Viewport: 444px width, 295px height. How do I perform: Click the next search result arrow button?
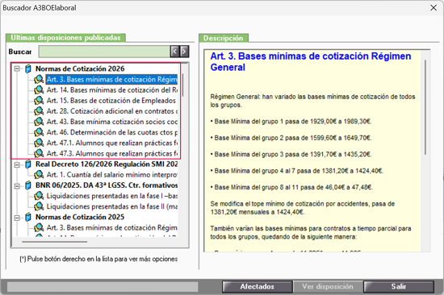tap(184, 52)
